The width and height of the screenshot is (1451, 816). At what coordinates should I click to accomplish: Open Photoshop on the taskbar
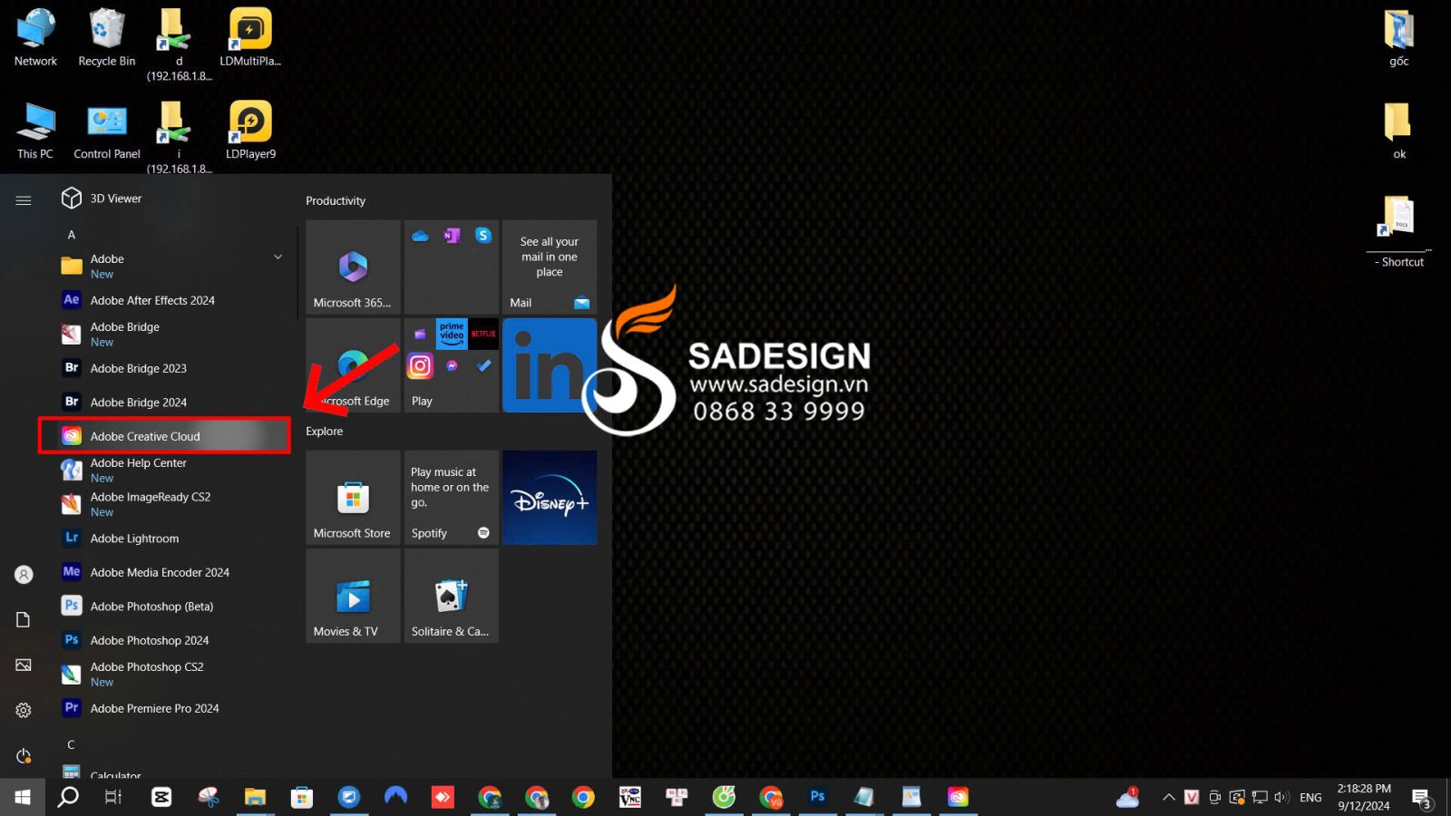coord(817,797)
